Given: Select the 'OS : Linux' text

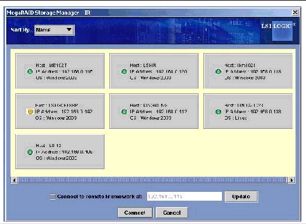Looking at the screenshot, I should 236,118.
